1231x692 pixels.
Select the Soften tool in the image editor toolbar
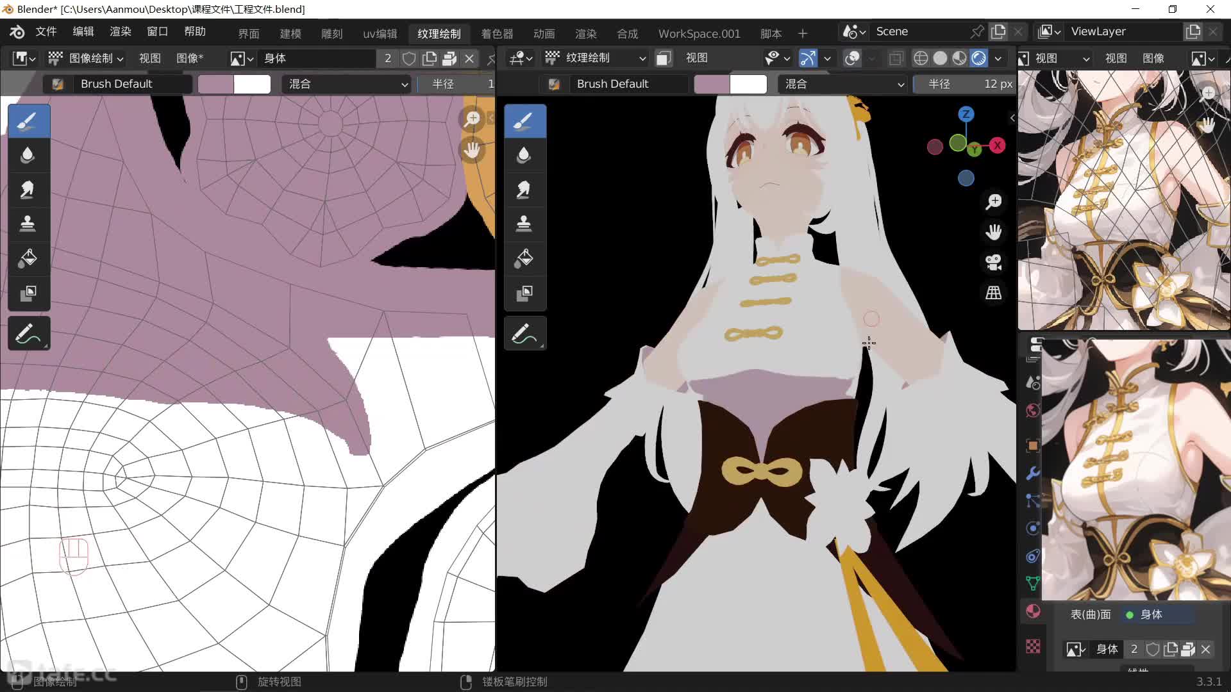coord(29,155)
